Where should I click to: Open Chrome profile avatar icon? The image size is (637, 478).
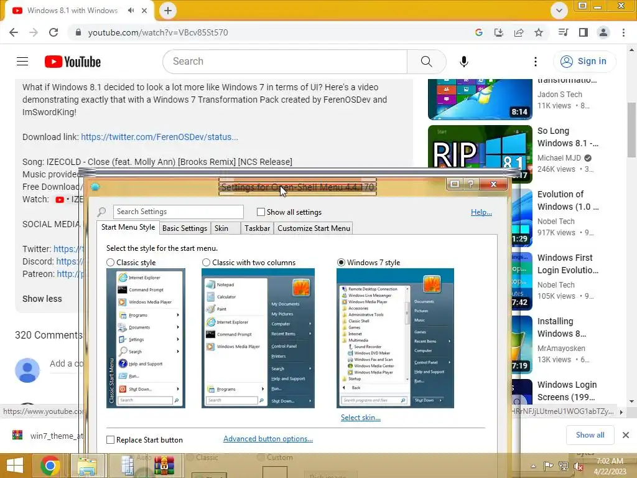click(x=603, y=32)
